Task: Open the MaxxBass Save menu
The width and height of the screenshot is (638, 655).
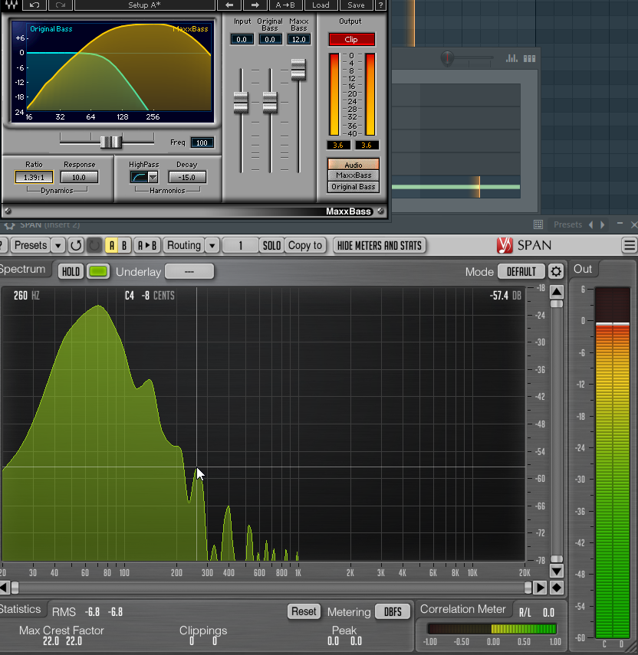Action: tap(356, 5)
